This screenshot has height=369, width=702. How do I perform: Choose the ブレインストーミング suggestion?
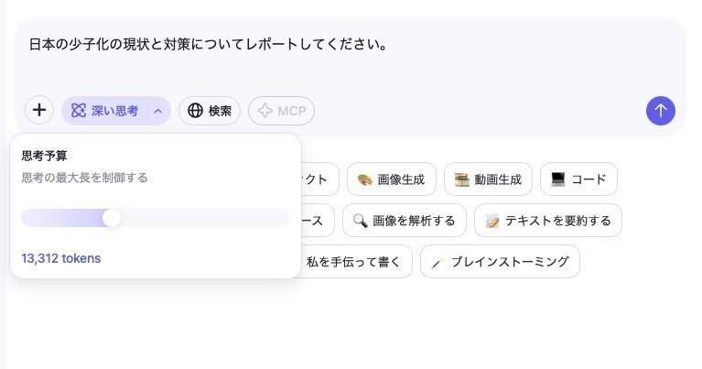coord(500,262)
